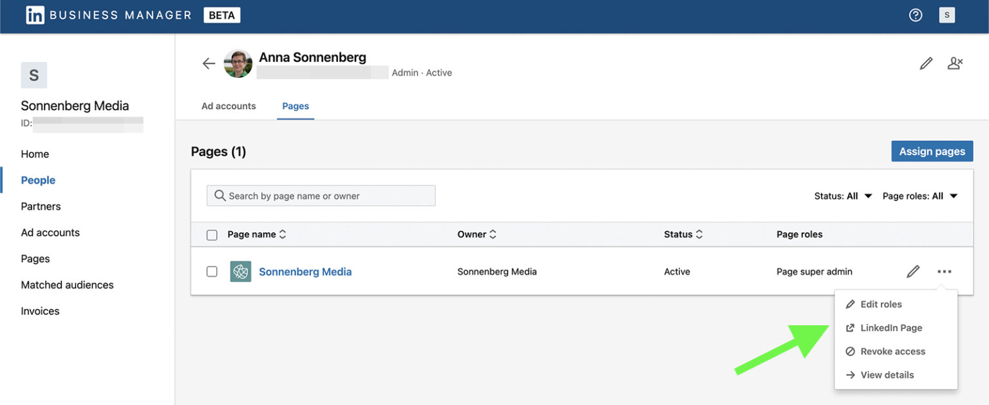Image resolution: width=989 pixels, height=405 pixels.
Task: Open the Page roles: All dropdown
Action: click(x=921, y=195)
